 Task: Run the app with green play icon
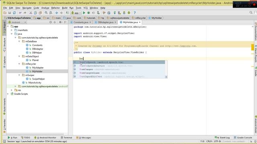pyautogui.click(x=84, y=13)
